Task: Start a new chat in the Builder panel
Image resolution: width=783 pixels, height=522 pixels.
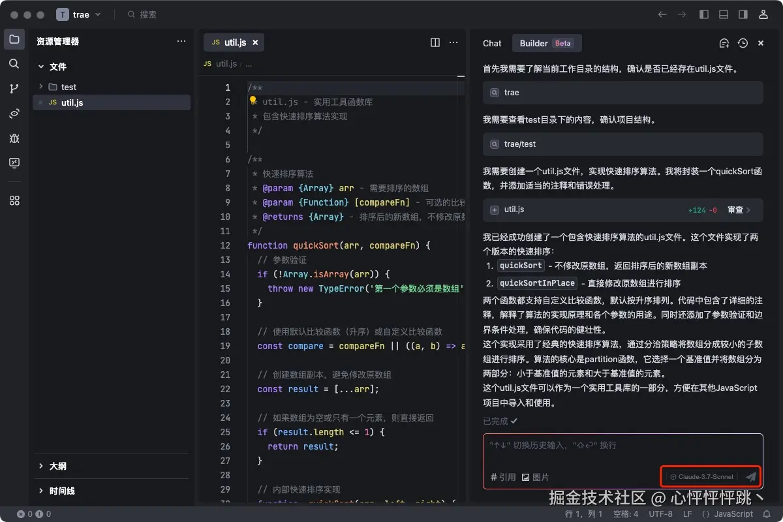Action: pyautogui.click(x=724, y=42)
